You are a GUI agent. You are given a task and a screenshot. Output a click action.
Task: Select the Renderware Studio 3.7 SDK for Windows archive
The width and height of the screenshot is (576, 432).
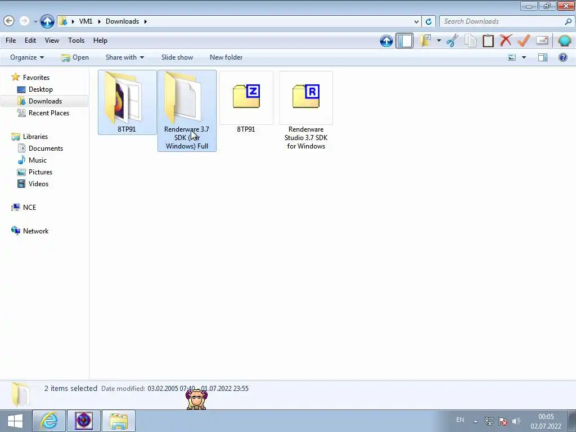306,111
